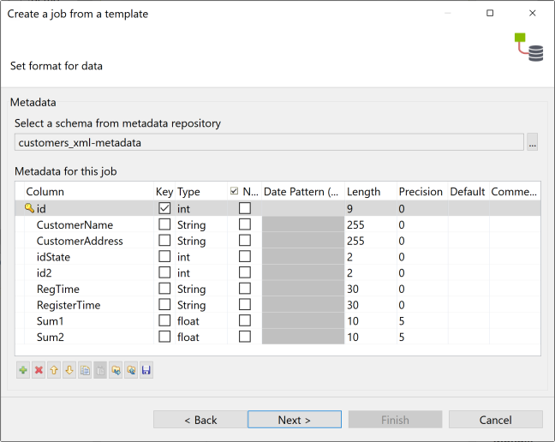Click the Column header in metadata table
Image resolution: width=555 pixels, height=442 pixels.
coord(45,192)
